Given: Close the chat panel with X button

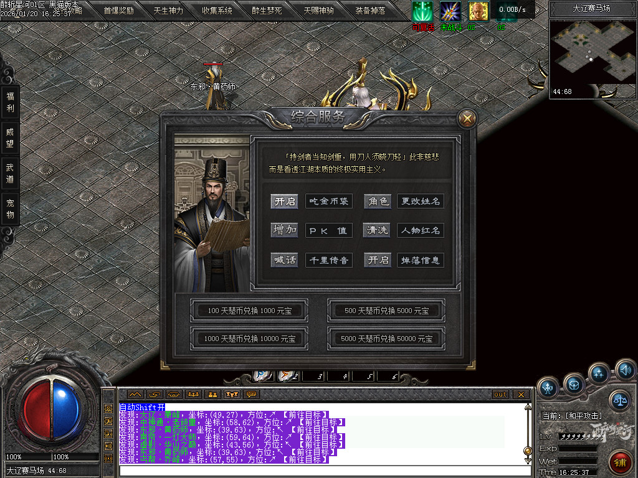Looking at the screenshot, I should tap(521, 395).
